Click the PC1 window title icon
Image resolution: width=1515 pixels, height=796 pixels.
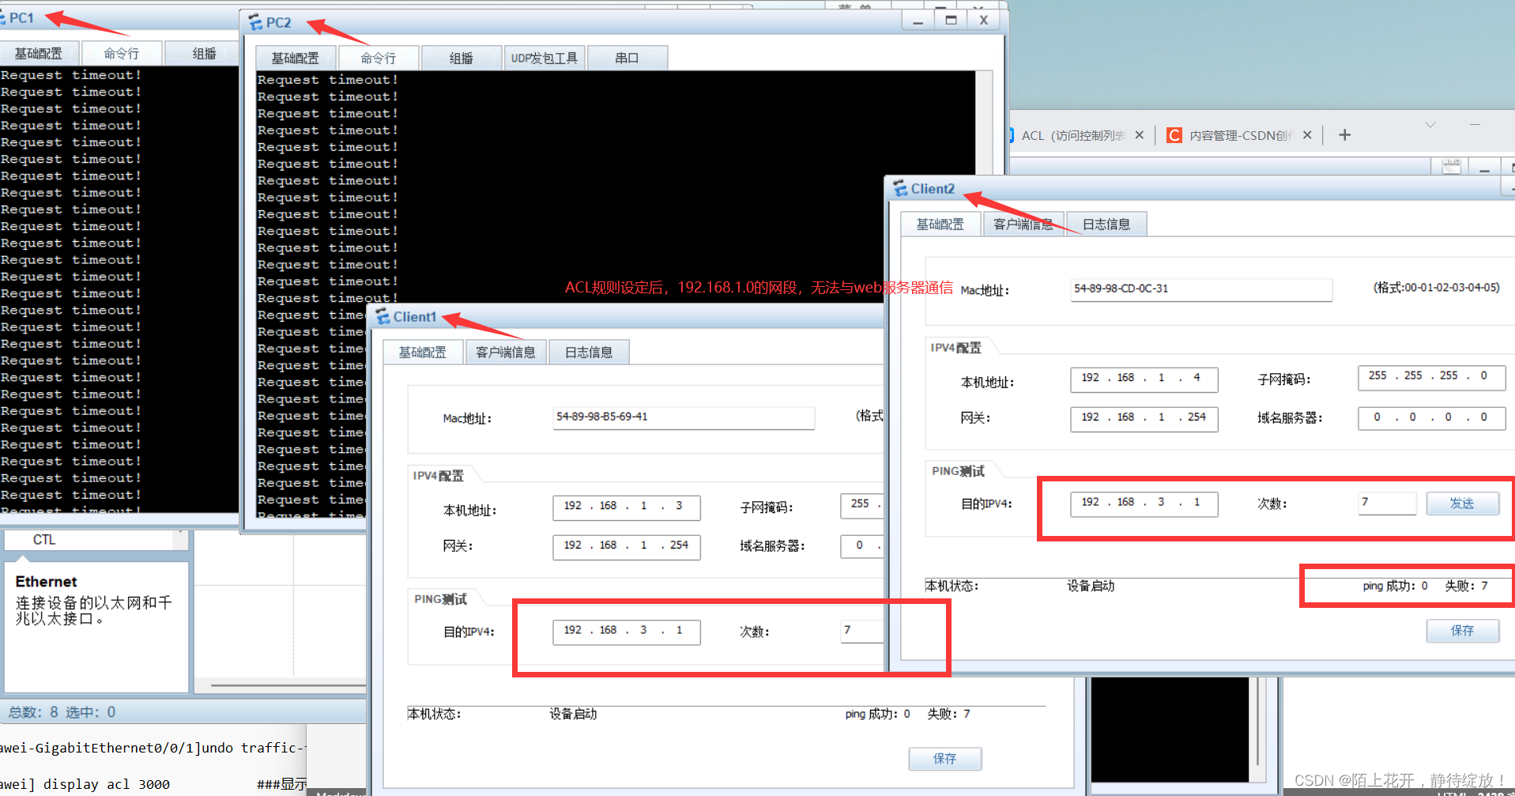click(2, 17)
